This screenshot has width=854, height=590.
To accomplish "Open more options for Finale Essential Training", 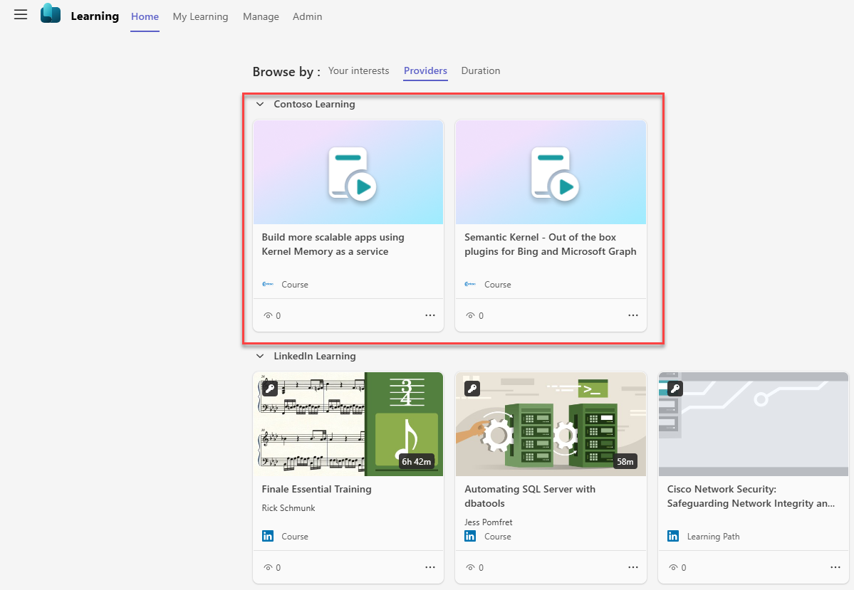I will (x=430, y=567).
